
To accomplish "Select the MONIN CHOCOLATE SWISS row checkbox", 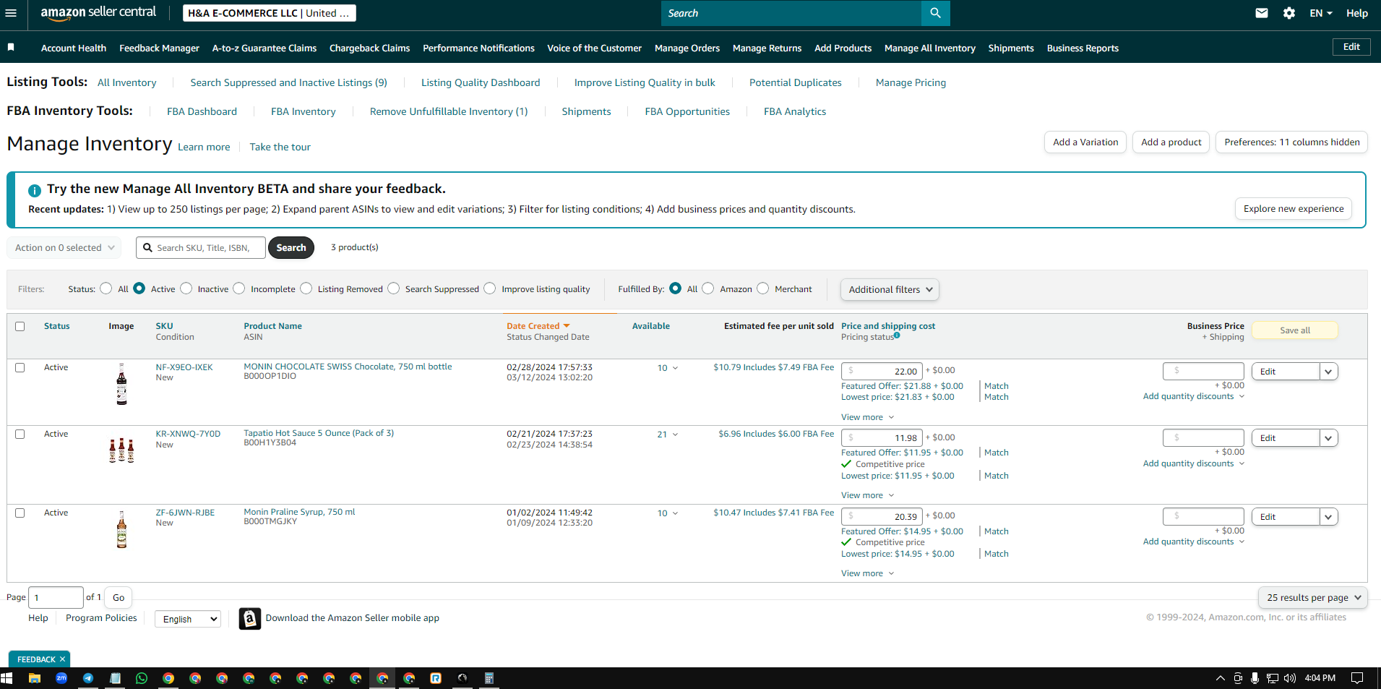I will (20, 367).
